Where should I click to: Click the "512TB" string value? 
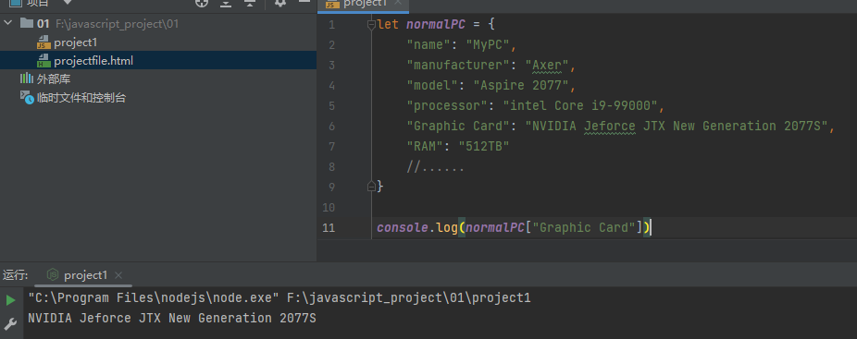[484, 146]
